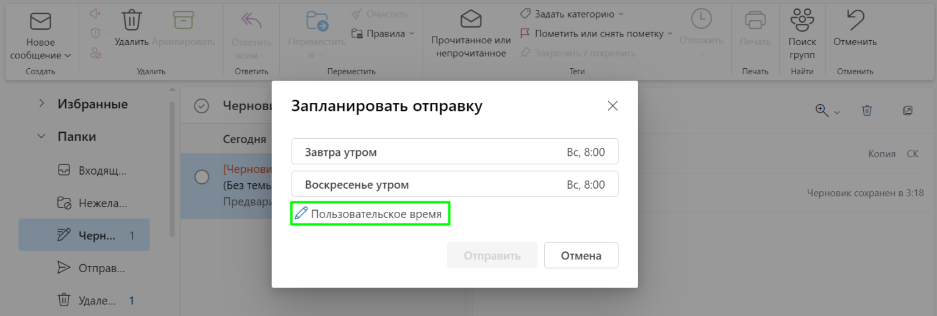
Task: Toggle select-all circle beside the Чернов... list title
Action: pos(201,106)
